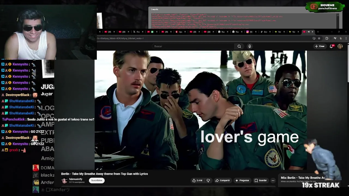Image resolution: width=349 pixels, height=196 pixels.
Task: Click the browser address bar URL
Action: tap(120, 38)
